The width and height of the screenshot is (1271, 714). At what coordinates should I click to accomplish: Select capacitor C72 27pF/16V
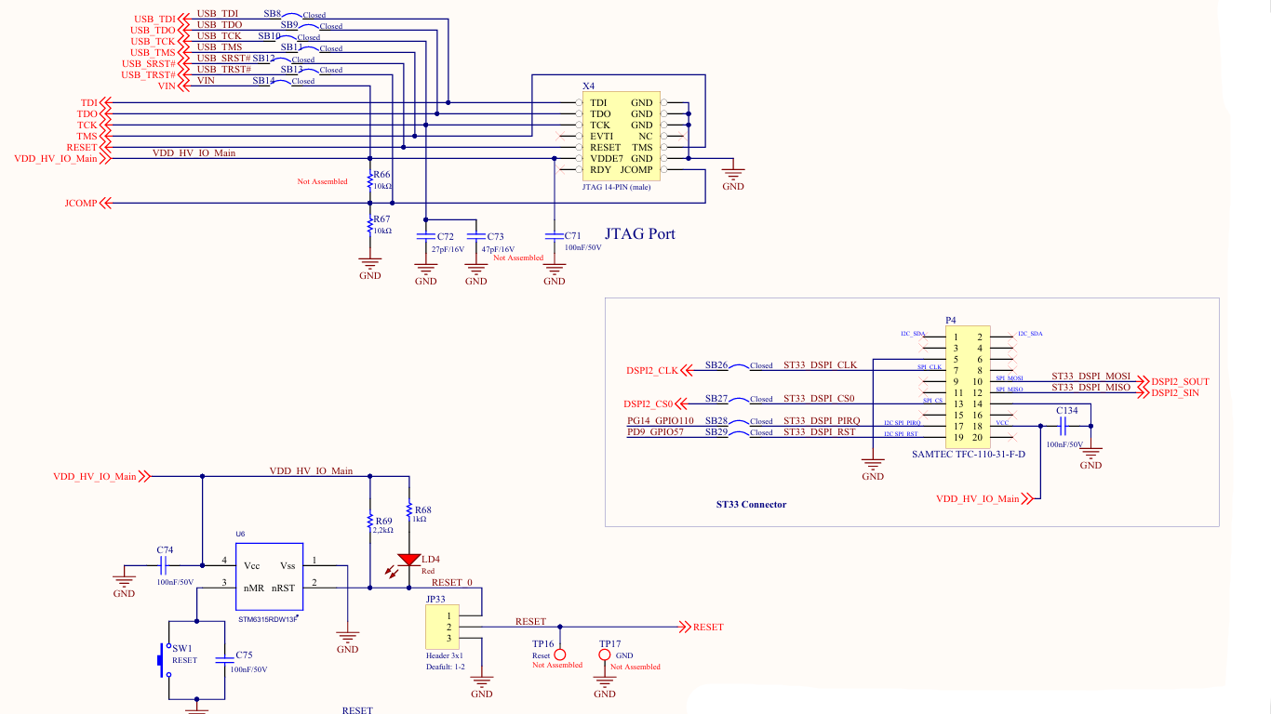point(425,237)
